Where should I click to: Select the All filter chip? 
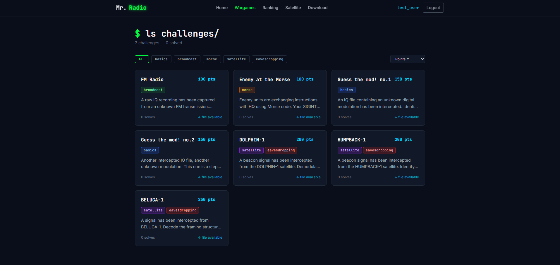point(142,59)
